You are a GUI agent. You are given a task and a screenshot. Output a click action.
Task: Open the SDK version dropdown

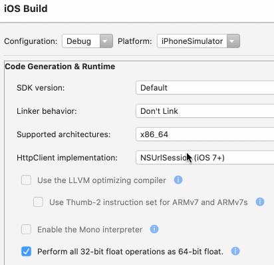(205, 88)
